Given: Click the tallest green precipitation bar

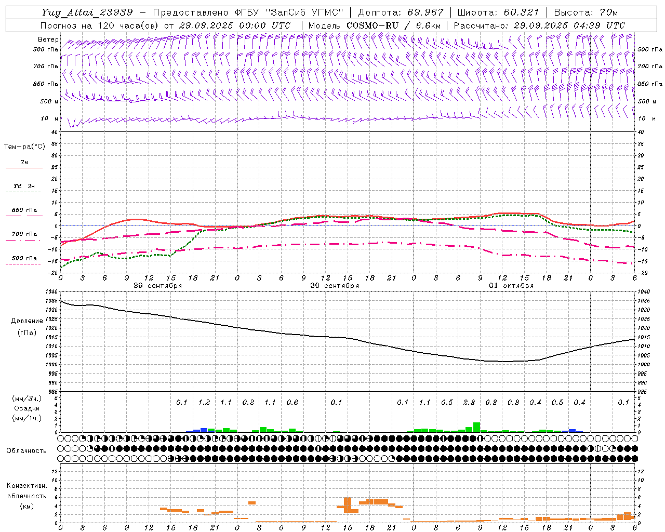Looking at the screenshot, I should click(476, 427).
